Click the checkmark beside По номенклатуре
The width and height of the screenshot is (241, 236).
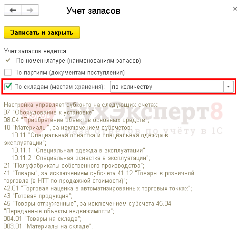pyautogui.click(x=8, y=60)
